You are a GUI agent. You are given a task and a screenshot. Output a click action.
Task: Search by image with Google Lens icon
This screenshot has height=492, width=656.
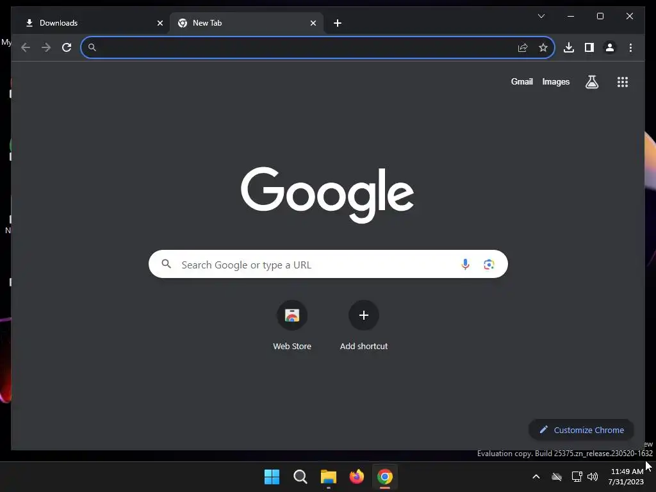(489, 264)
